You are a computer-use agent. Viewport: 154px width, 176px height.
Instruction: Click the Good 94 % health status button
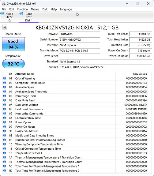pos(13,44)
